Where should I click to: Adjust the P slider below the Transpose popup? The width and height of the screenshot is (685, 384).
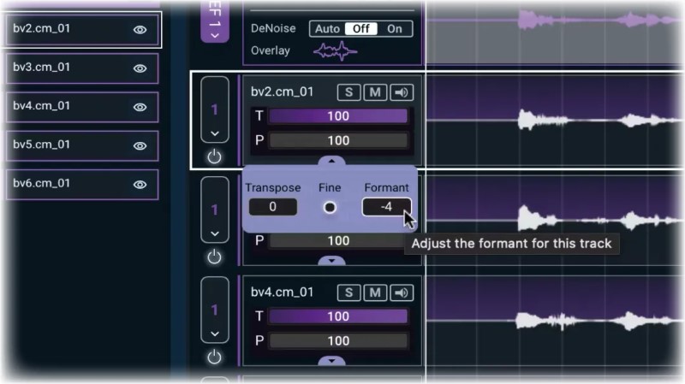tap(338, 241)
